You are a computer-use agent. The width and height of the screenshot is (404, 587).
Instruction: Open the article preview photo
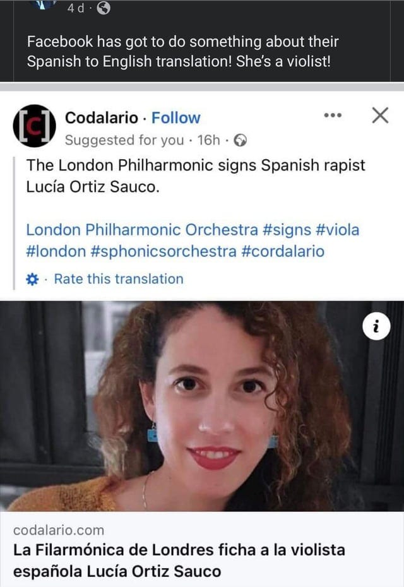point(202,406)
